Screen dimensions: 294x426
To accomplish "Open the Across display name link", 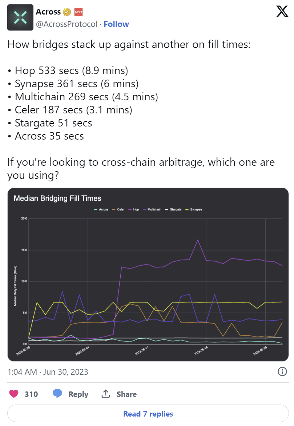I will click(x=48, y=12).
